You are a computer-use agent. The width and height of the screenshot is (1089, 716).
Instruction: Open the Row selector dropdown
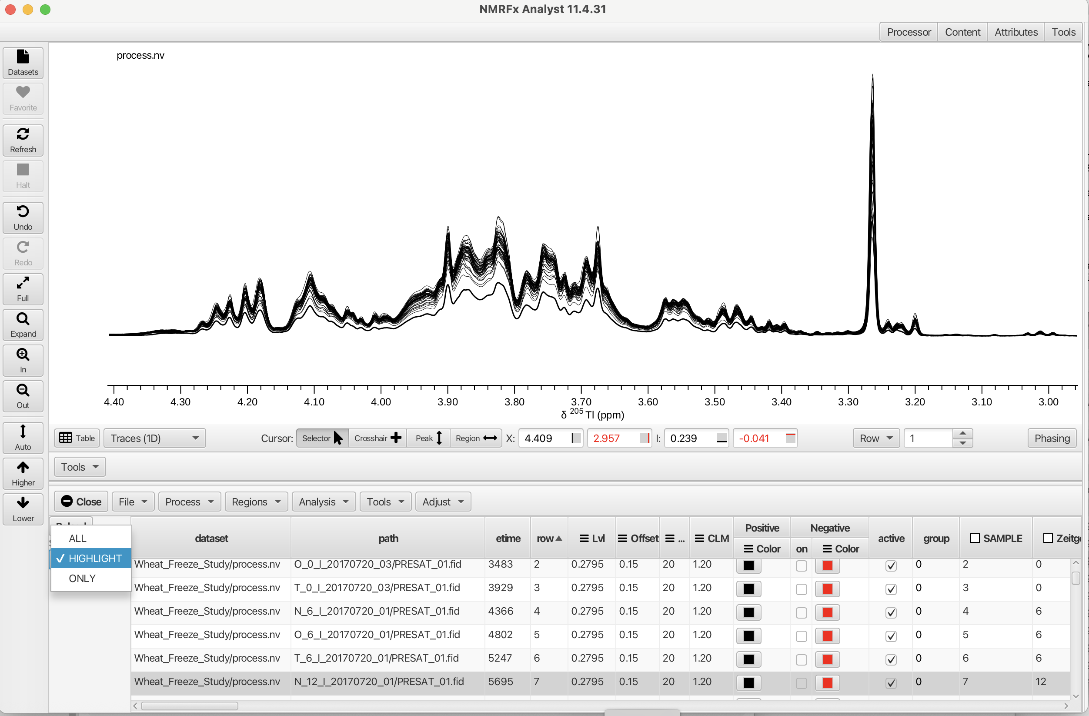coord(875,438)
